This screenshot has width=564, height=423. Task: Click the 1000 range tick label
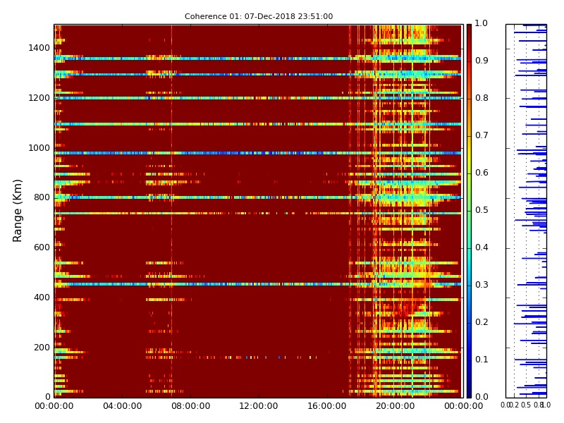[x=39, y=148]
